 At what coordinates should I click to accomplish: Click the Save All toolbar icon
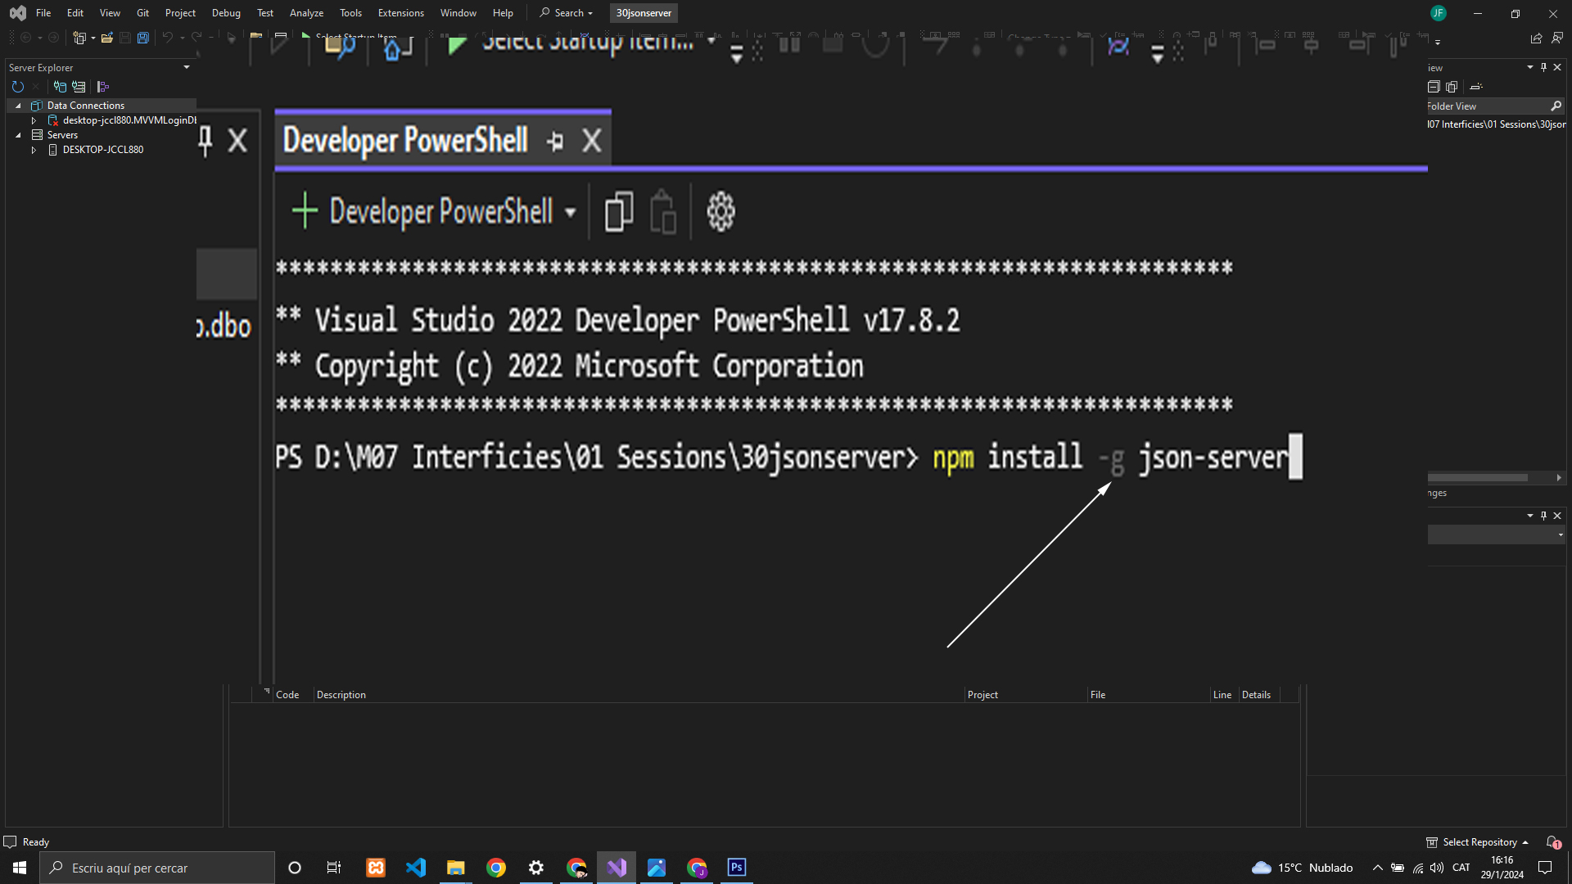(143, 38)
